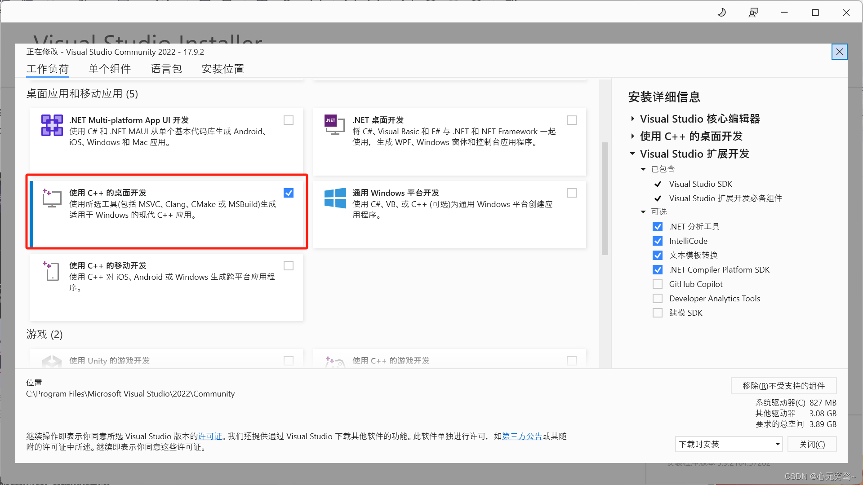
Task: Select the 使用 C++ 的桌面开发 card title
Action: pyautogui.click(x=108, y=193)
